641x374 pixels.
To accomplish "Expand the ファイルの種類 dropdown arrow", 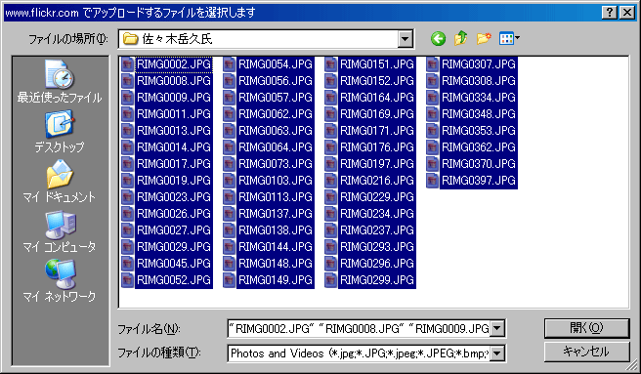I will [x=497, y=353].
